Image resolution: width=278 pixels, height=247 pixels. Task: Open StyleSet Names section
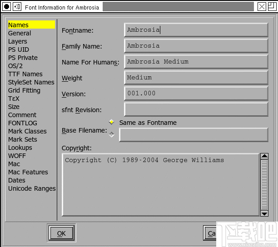click(x=31, y=82)
